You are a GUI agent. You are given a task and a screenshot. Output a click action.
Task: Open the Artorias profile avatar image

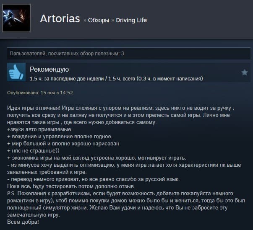coord(16,18)
